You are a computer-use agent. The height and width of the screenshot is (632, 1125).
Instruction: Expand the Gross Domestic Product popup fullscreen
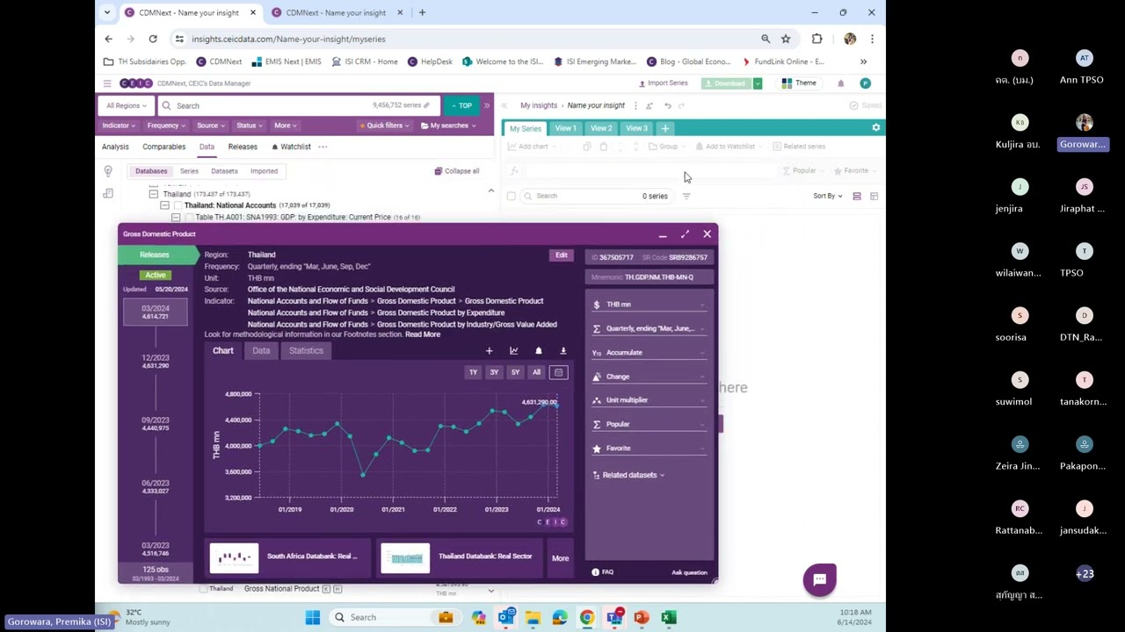pos(685,234)
